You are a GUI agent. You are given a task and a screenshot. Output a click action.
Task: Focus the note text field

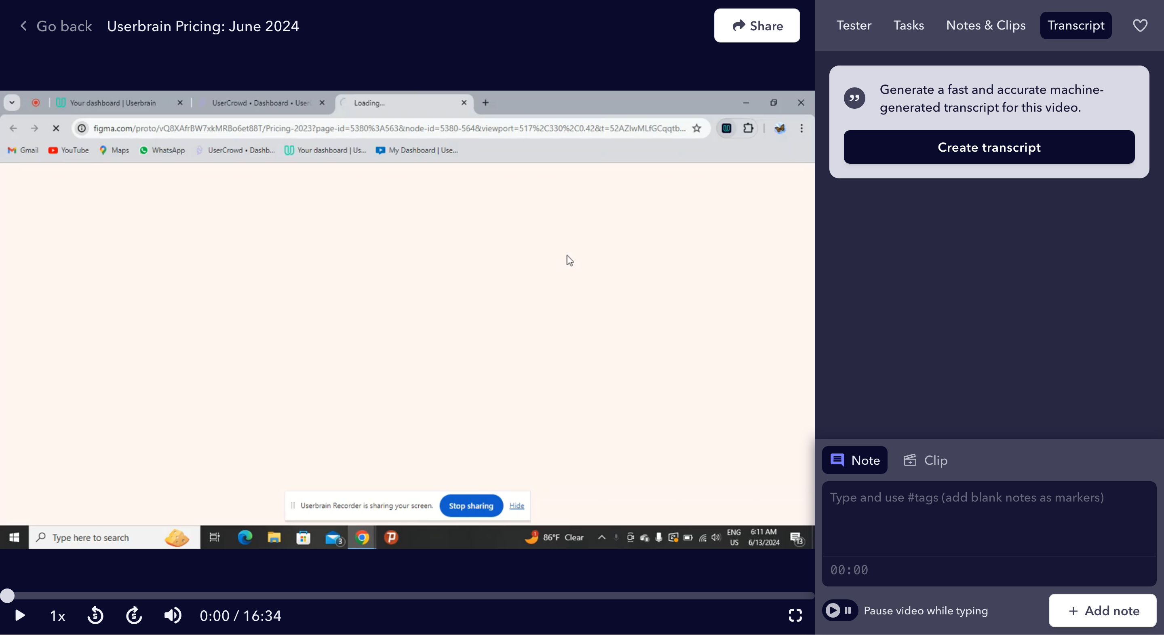(x=989, y=518)
